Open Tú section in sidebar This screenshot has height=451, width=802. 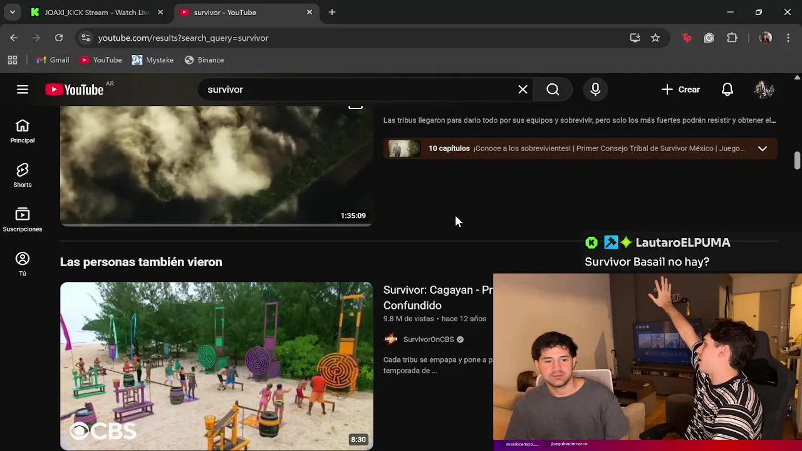23,264
